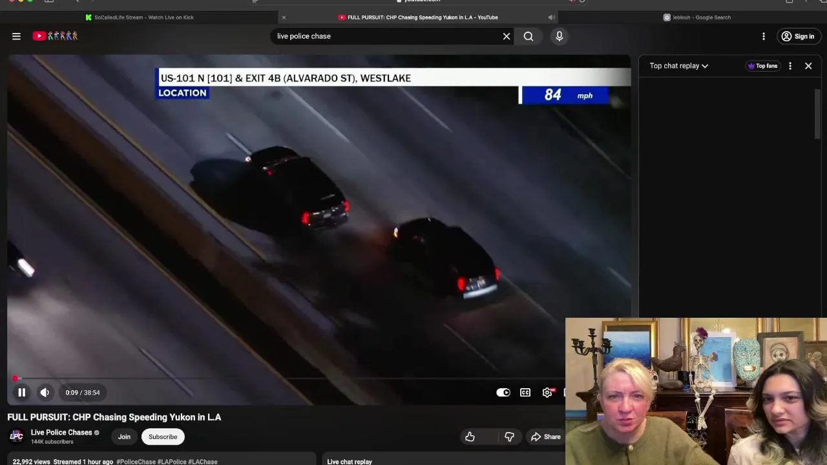
Task: Open the Live Police Chases channel avatar
Action: pos(16,437)
